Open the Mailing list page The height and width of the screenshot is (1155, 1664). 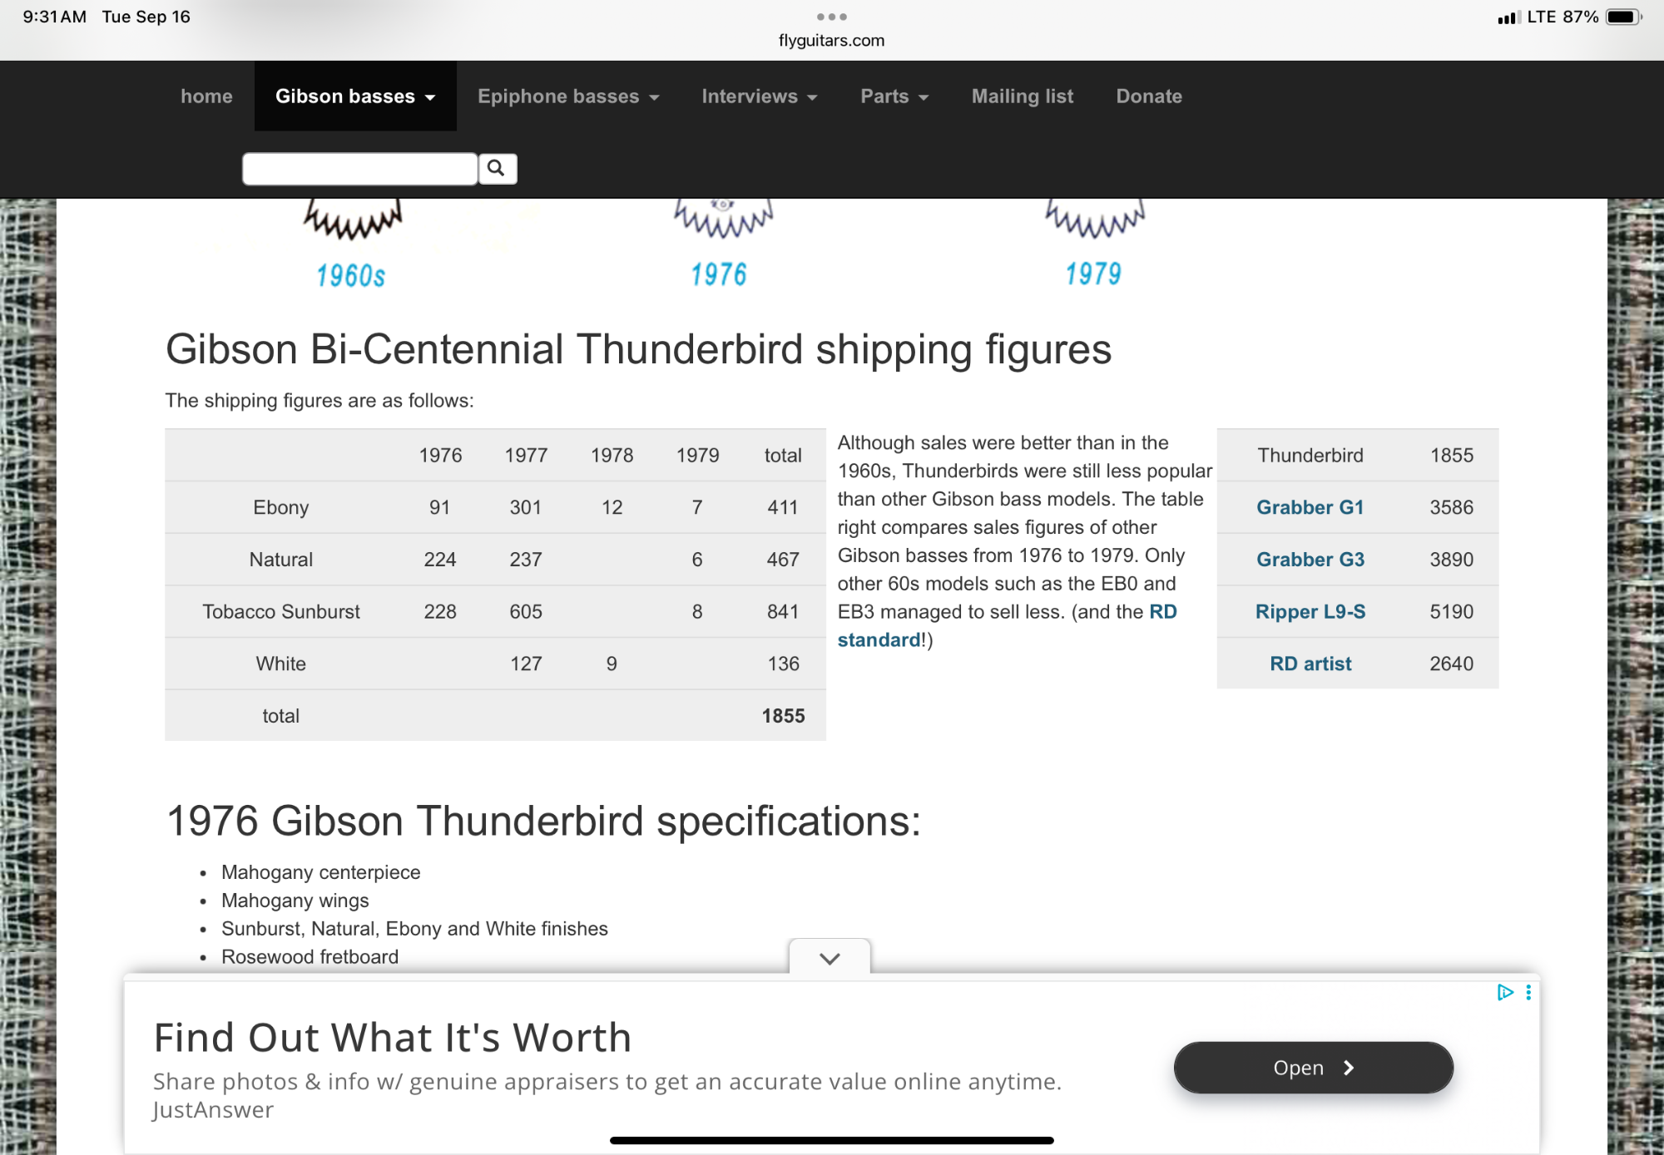(1023, 96)
